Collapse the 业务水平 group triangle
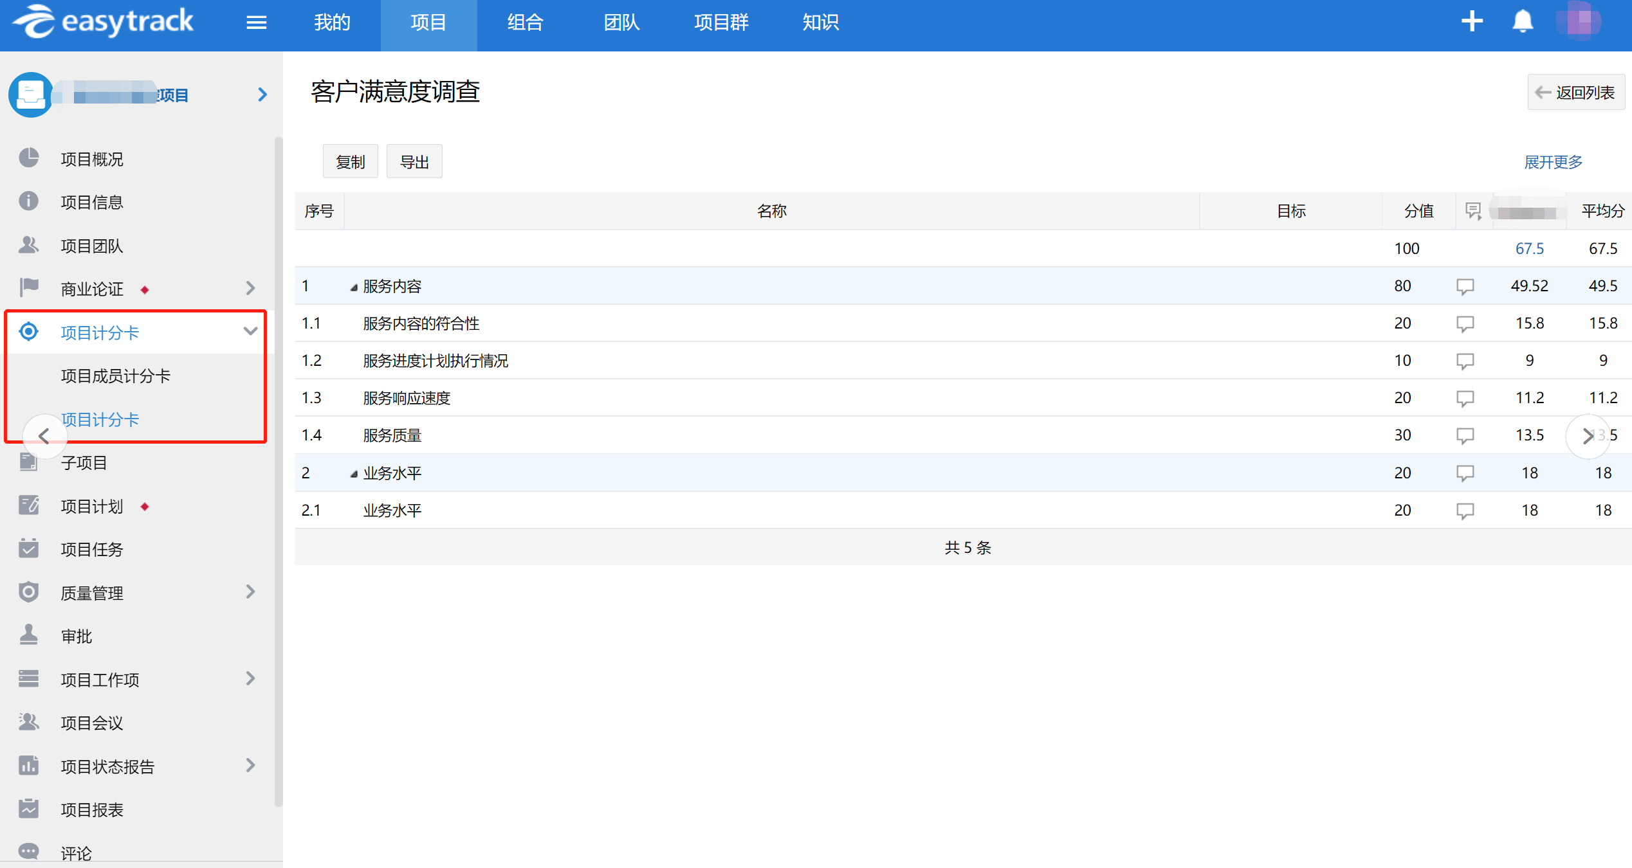This screenshot has width=1632, height=868. (x=353, y=475)
